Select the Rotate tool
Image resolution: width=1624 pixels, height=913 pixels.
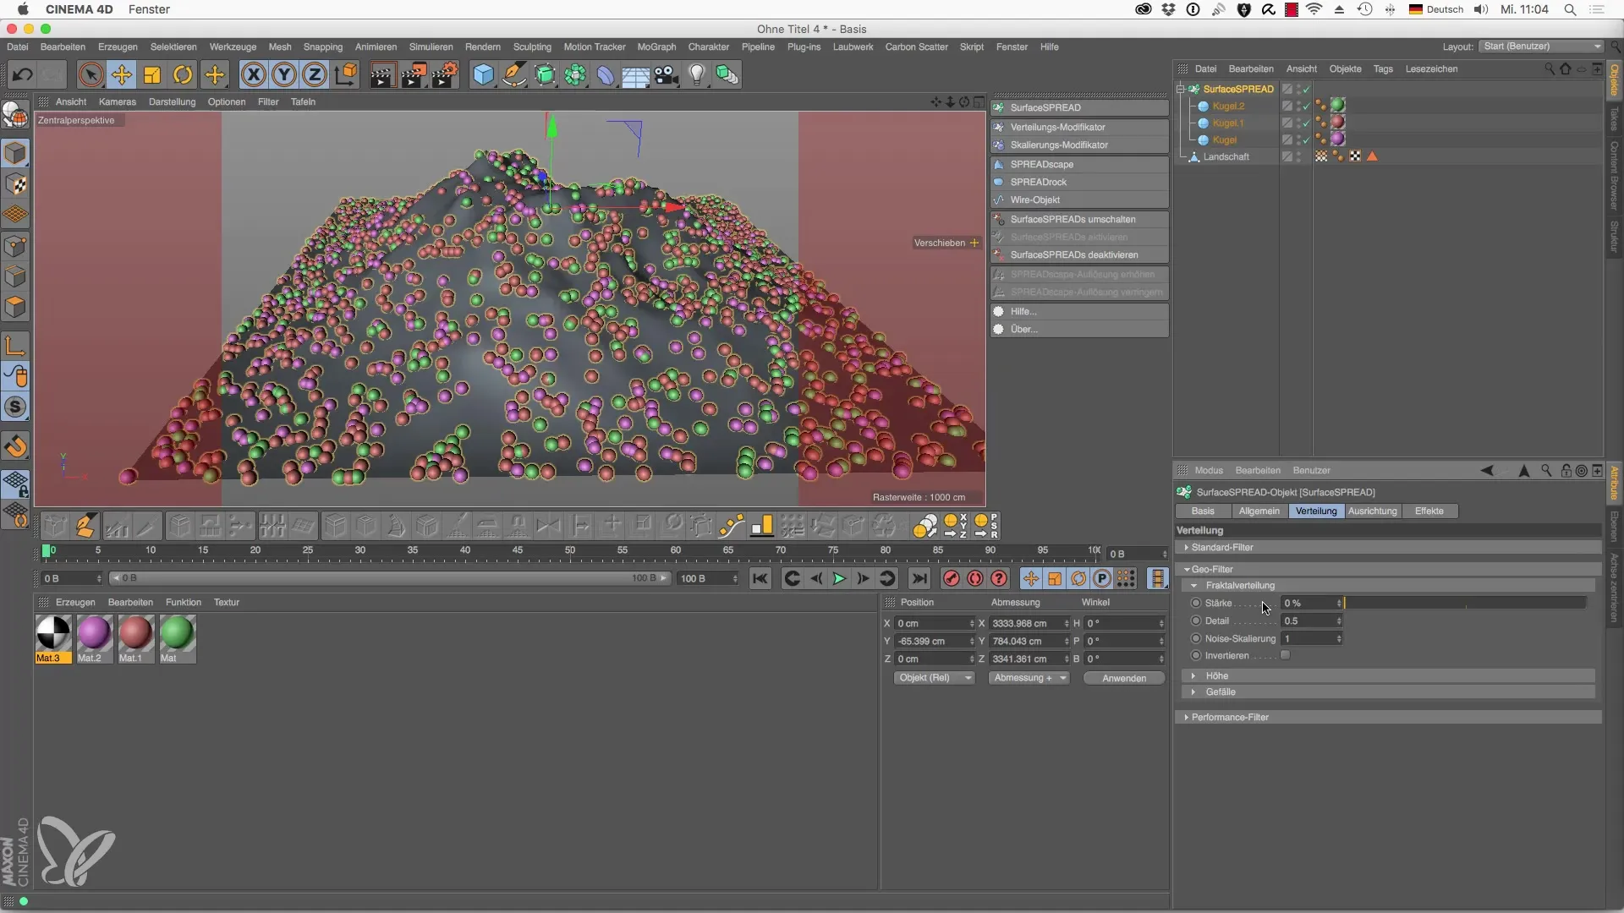(x=183, y=75)
